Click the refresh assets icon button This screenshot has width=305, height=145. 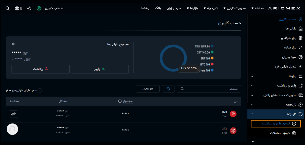(168, 89)
